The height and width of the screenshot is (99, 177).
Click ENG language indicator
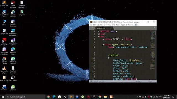[160, 97]
